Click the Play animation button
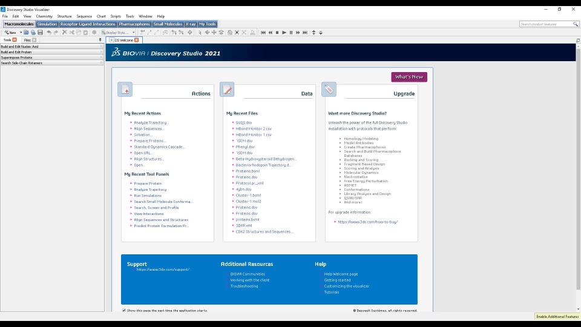The width and height of the screenshot is (581, 327). 284,33
